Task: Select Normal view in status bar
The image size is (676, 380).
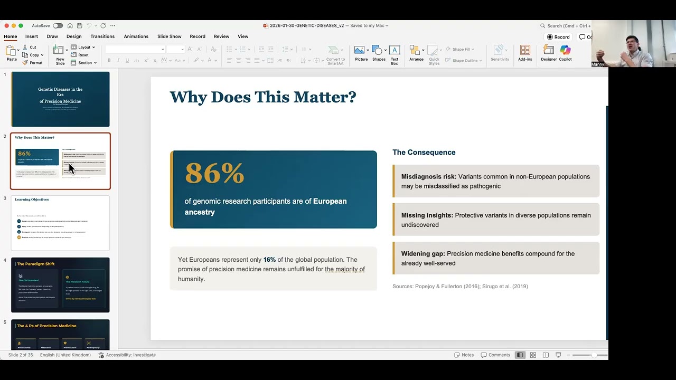Action: 520,355
